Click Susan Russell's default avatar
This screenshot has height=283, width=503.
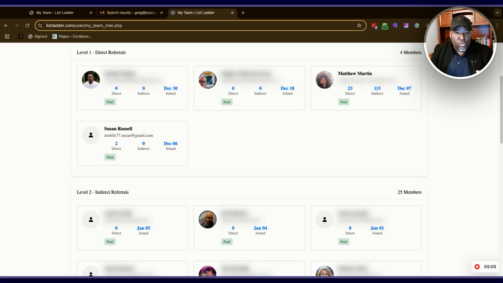pyautogui.click(x=91, y=135)
